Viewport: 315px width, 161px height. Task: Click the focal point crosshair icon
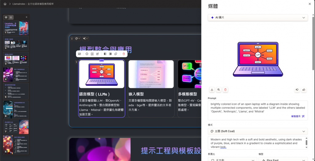87,54
